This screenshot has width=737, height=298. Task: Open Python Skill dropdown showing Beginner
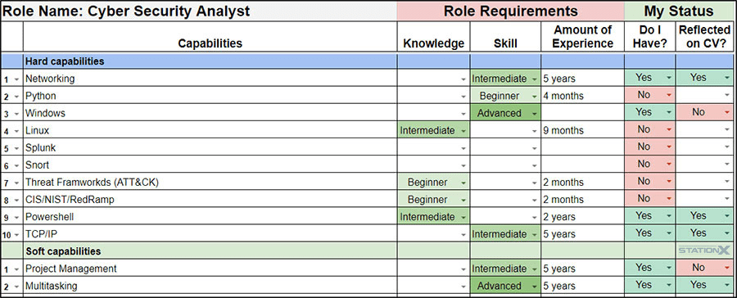coord(505,96)
